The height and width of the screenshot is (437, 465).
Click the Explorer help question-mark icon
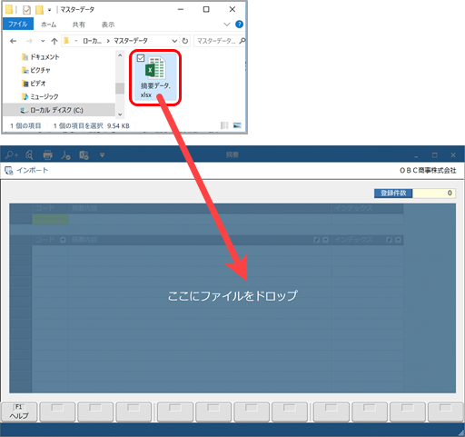click(x=239, y=25)
